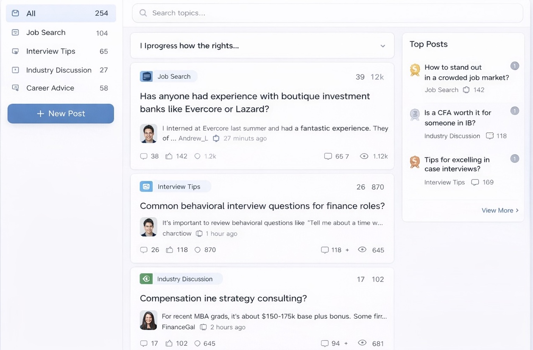Open the sort options dropdown above the posts
This screenshot has width=533, height=350.
pos(383,45)
